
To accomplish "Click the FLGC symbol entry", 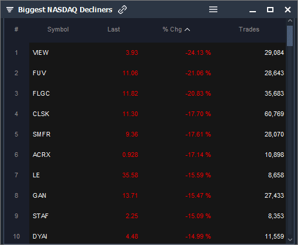I will [x=41, y=93].
